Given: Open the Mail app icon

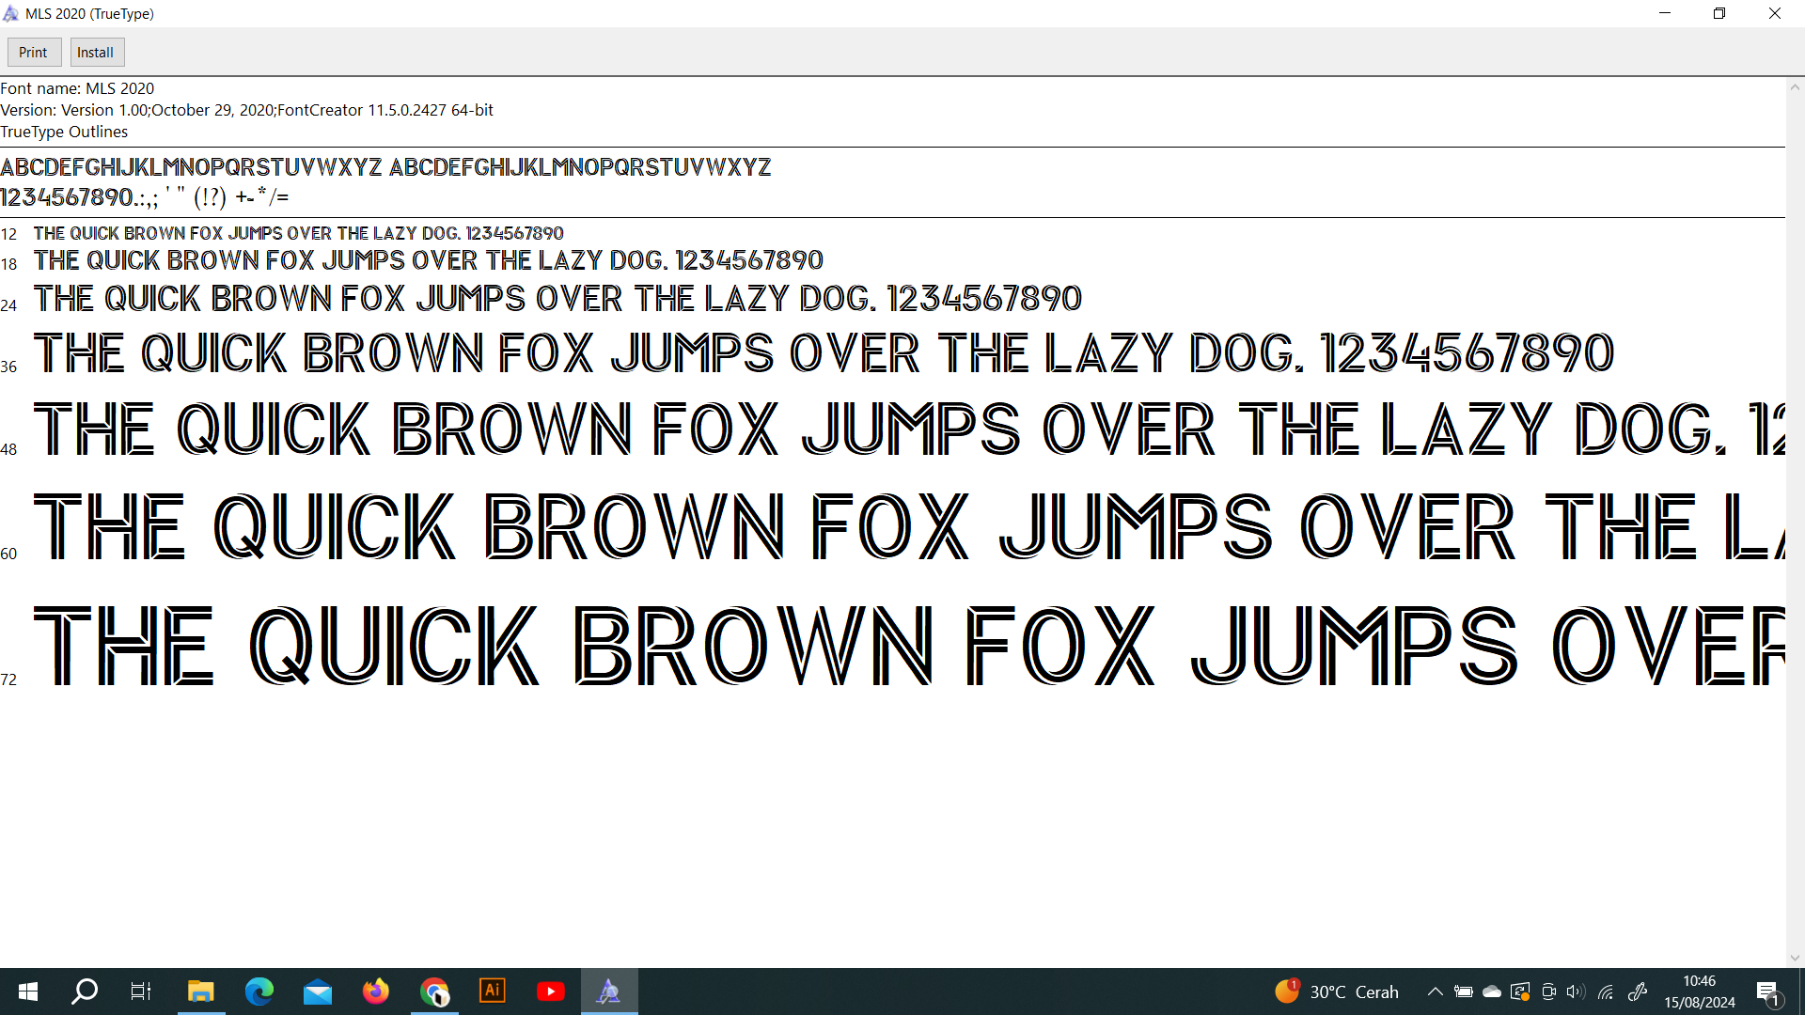Looking at the screenshot, I should pos(318,992).
